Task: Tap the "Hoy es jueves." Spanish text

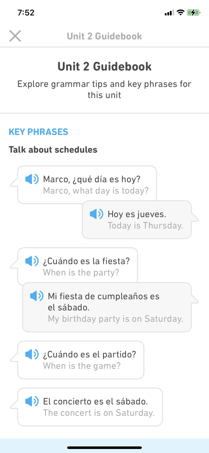Action: 137,214
